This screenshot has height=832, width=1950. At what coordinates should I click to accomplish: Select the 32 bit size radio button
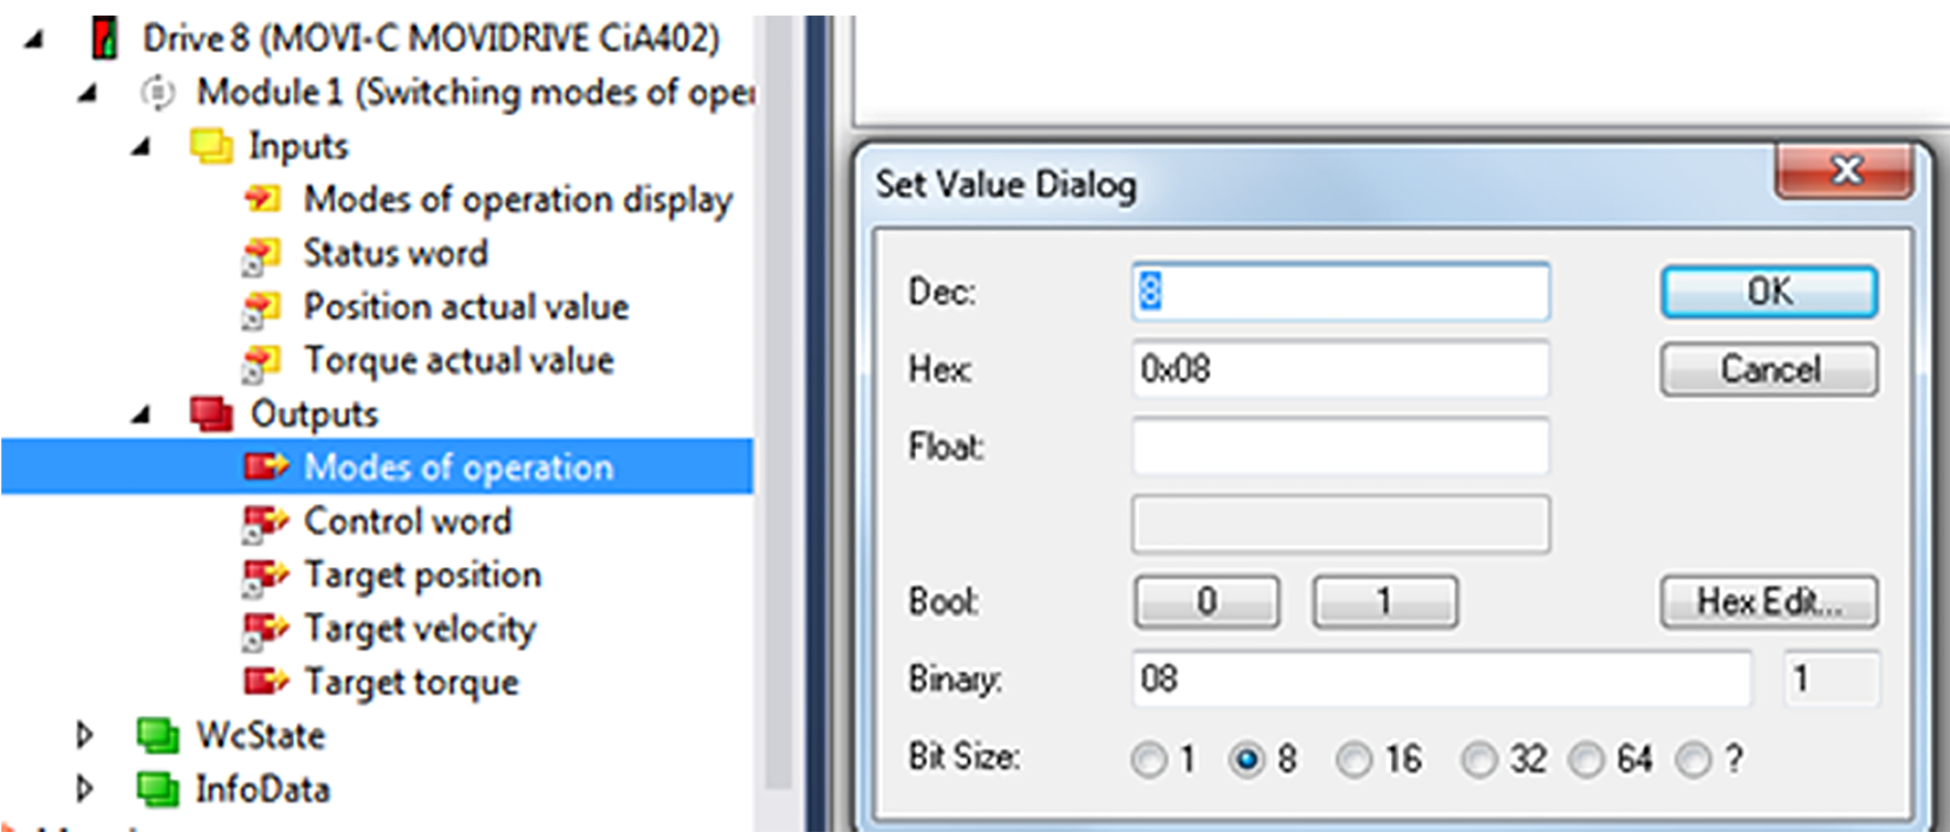[x=1479, y=760]
